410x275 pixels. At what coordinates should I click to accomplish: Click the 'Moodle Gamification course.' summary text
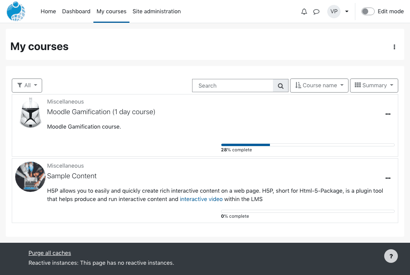(x=84, y=127)
